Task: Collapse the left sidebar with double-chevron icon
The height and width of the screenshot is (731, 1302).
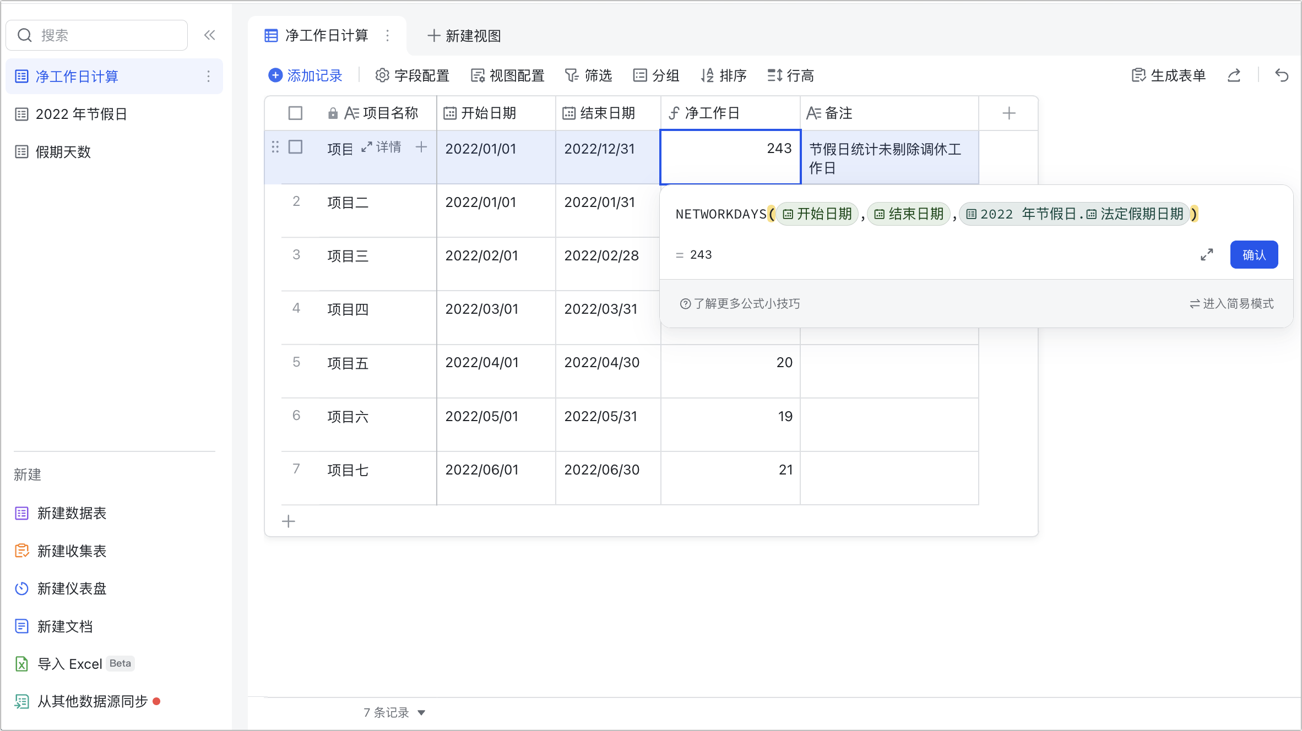Action: [209, 35]
